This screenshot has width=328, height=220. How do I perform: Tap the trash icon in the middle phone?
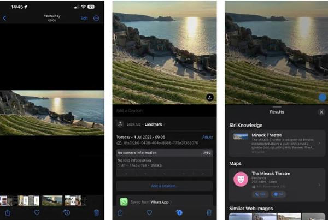209,212
